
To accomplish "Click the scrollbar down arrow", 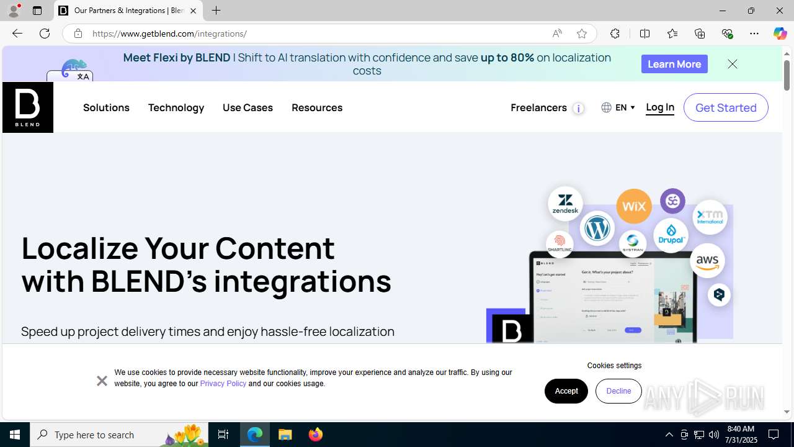I will click(787, 412).
